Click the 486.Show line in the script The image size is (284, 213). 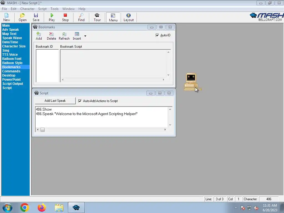[44, 109]
